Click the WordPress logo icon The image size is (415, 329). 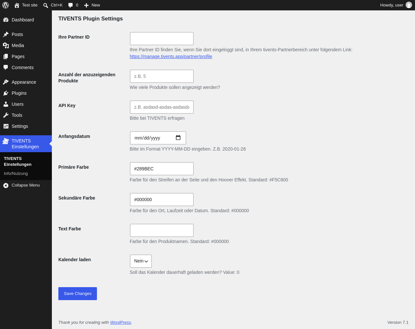pos(6,5)
